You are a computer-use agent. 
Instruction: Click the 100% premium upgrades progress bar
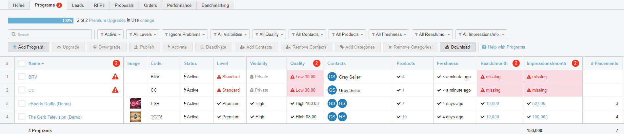coord(41,21)
